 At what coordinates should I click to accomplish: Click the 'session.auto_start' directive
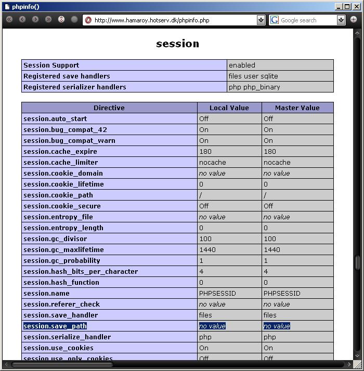pyautogui.click(x=55, y=118)
